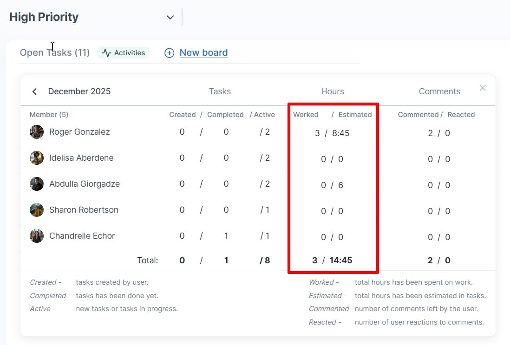Close the statistics panel with X
The image size is (510, 345).
tap(483, 88)
